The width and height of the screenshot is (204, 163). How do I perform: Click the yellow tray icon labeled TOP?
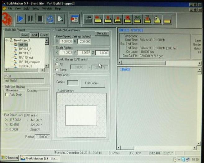point(147,20)
